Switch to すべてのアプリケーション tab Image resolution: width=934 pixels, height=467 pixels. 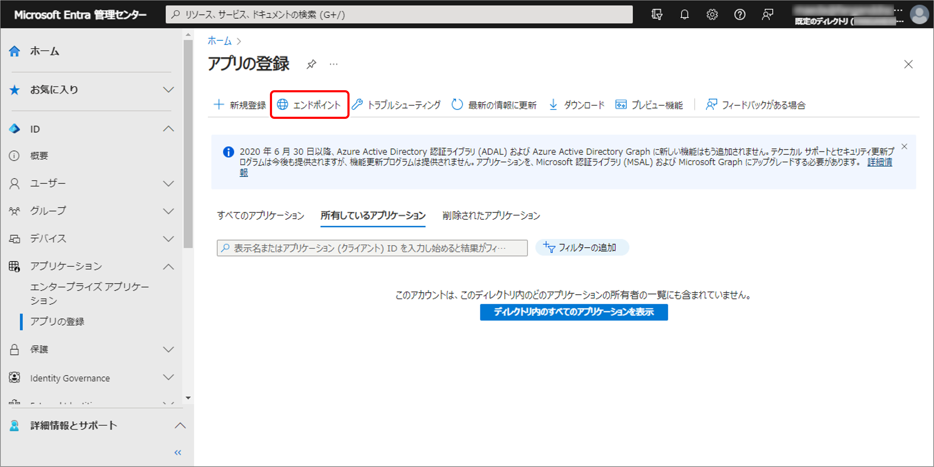click(x=261, y=215)
